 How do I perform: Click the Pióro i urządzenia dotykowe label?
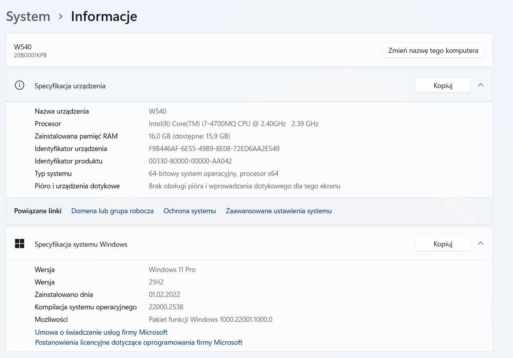point(77,186)
